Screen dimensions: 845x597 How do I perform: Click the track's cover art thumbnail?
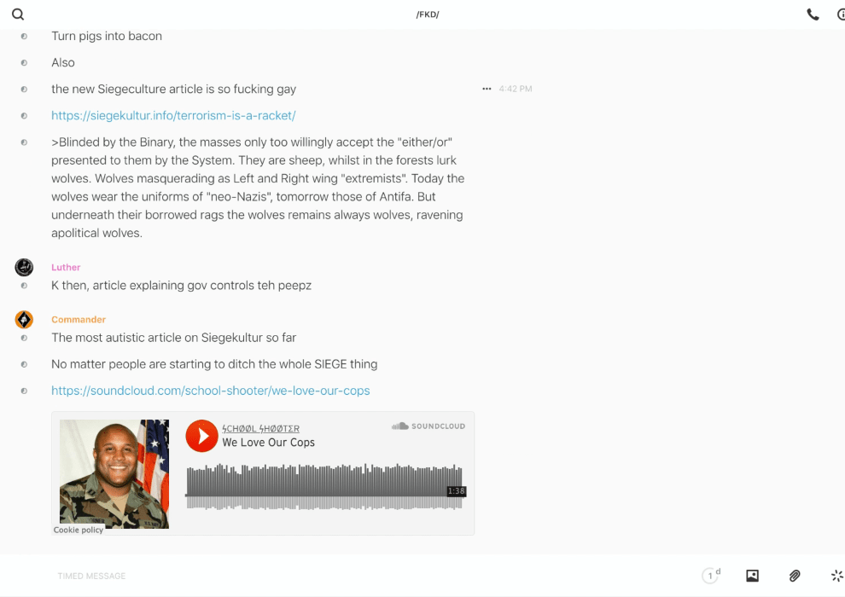point(114,473)
